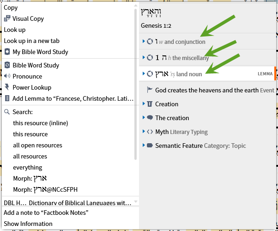Select Semantic Feature Category: Topic item

[200, 146]
